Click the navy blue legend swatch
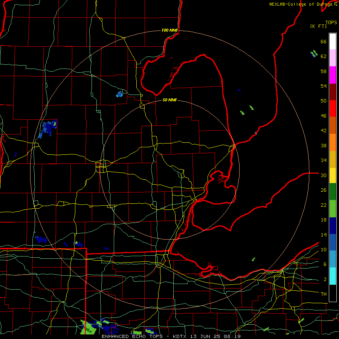Screen dimensions: 339x339 pyautogui.click(x=333, y=226)
